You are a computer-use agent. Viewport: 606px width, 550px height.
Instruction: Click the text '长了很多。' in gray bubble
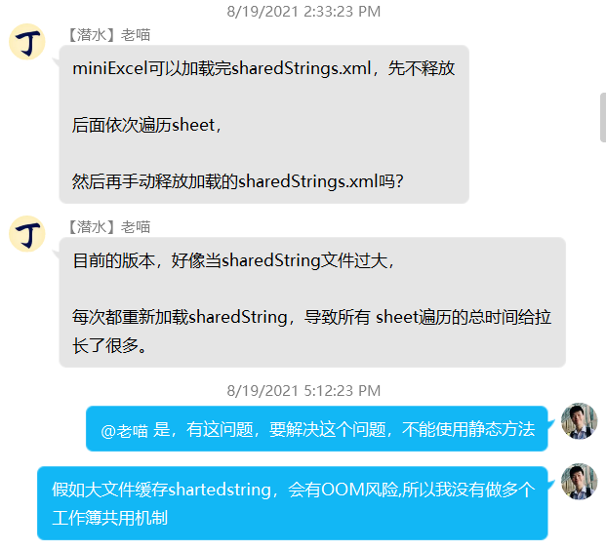(x=109, y=345)
